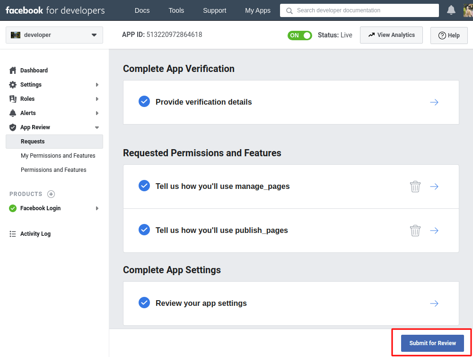The width and height of the screenshot is (473, 357).
Task: Click checkmark beside manage_pages item
Action: click(x=144, y=186)
